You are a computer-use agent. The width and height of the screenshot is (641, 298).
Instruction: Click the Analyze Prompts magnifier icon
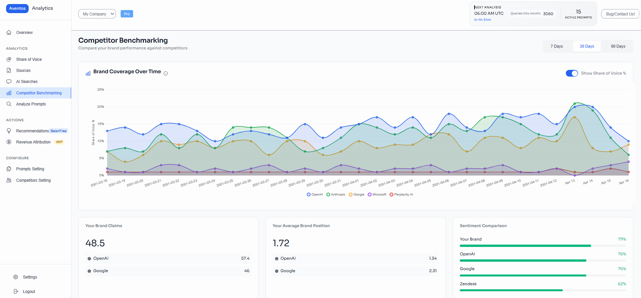9,104
